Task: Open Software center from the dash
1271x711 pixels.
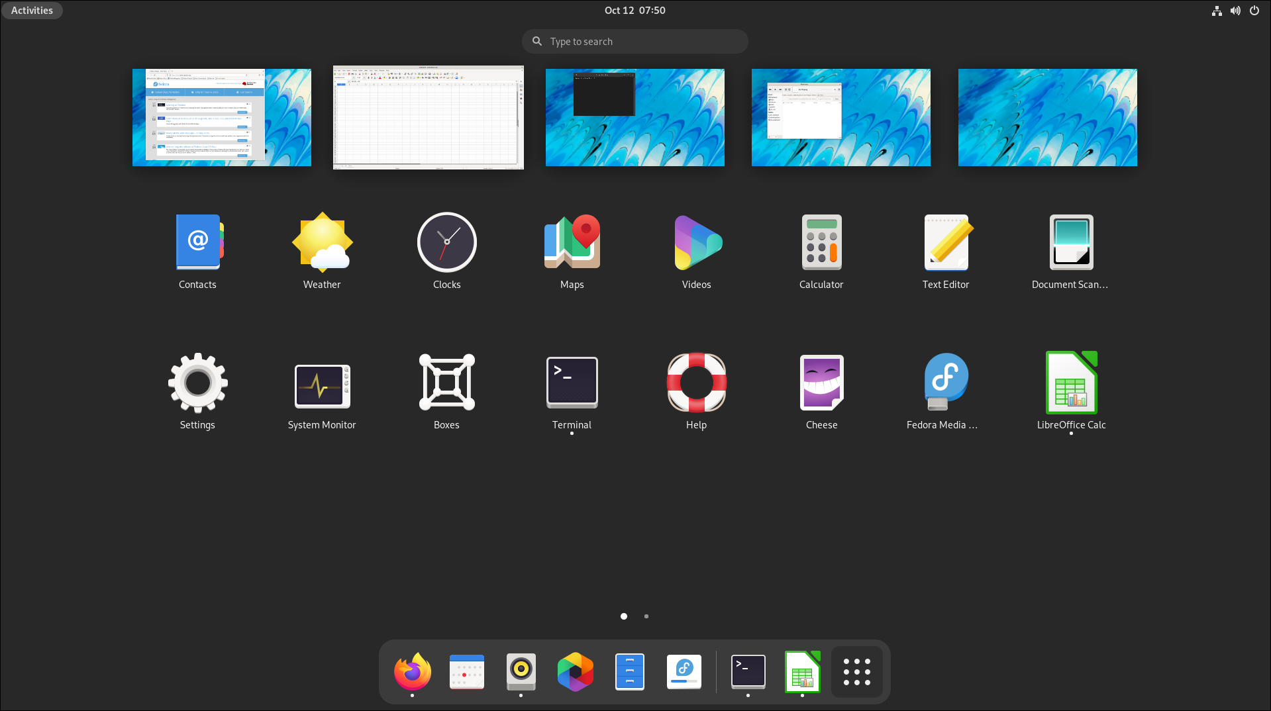Action: (x=684, y=672)
